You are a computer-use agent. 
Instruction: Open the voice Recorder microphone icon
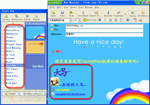pyautogui.click(x=108, y=12)
